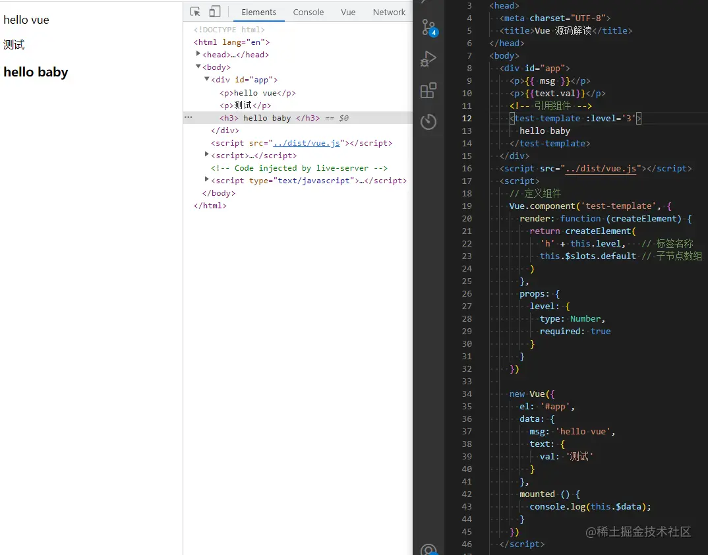Click 'hello baby' text on editor line 13
The width and height of the screenshot is (708, 555).
pyautogui.click(x=545, y=131)
